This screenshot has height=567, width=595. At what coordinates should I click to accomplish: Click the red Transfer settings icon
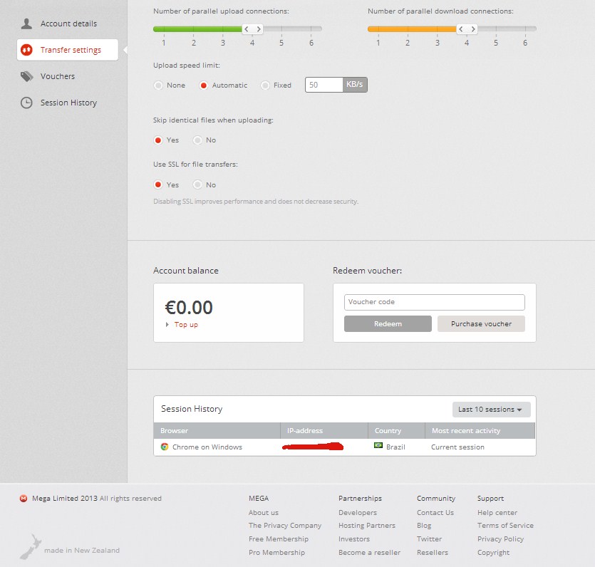[x=26, y=50]
